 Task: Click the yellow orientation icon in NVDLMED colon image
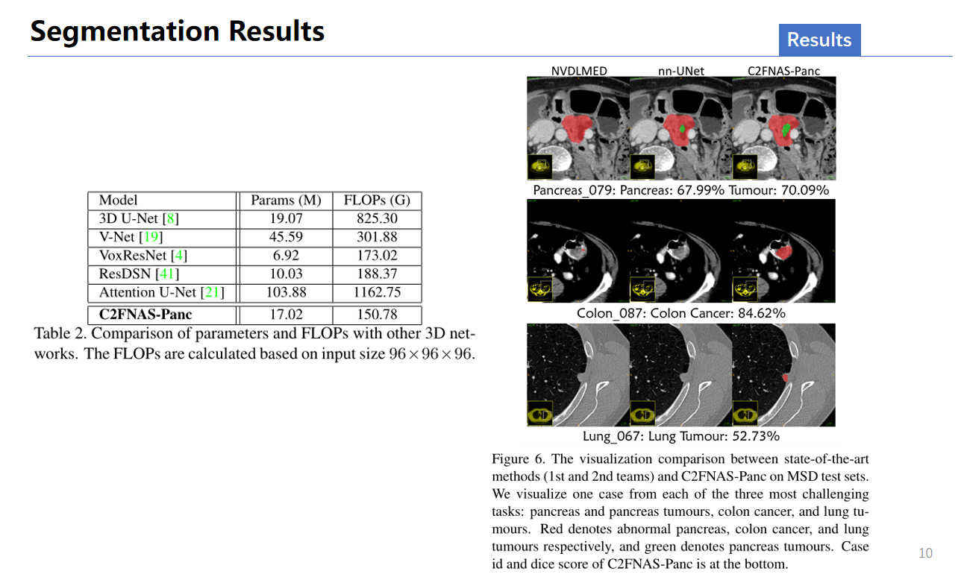[540, 289]
